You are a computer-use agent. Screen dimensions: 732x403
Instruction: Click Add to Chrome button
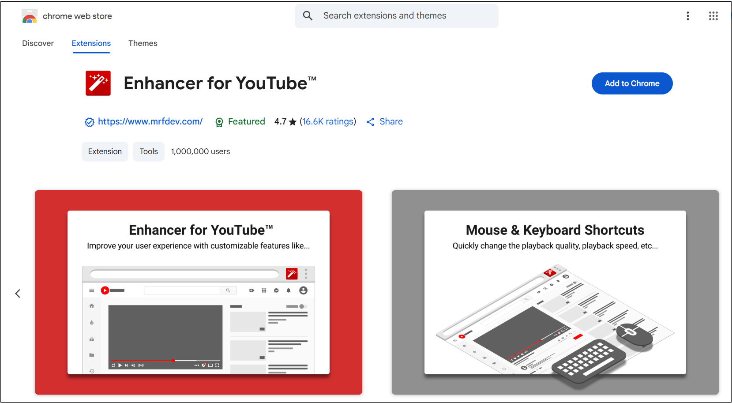coord(632,83)
